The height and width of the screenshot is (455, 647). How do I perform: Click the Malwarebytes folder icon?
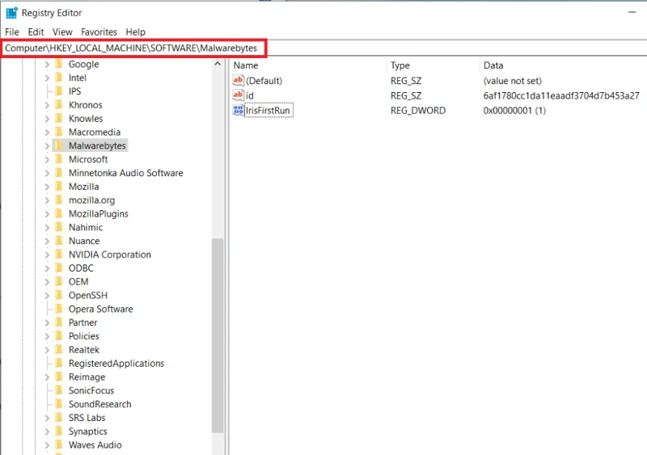[59, 145]
